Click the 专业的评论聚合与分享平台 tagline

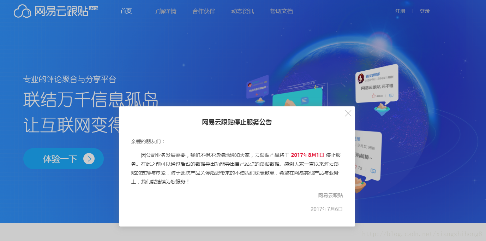pos(70,79)
